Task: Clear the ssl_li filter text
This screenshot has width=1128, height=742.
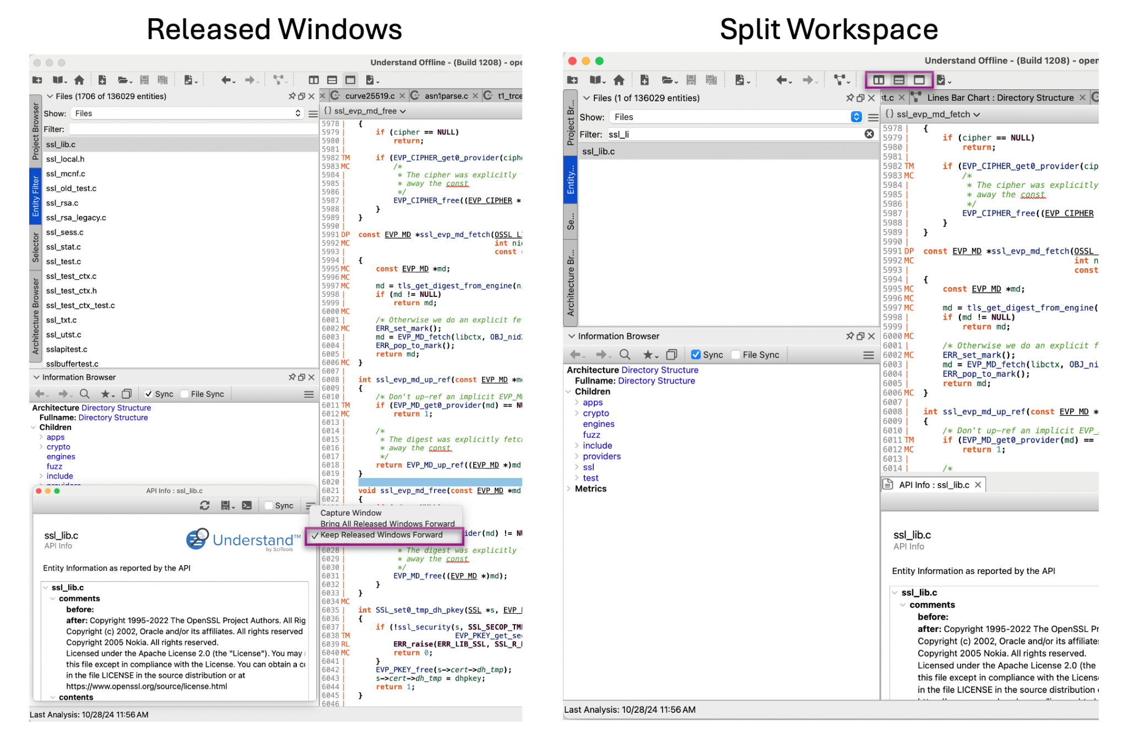Action: [869, 134]
